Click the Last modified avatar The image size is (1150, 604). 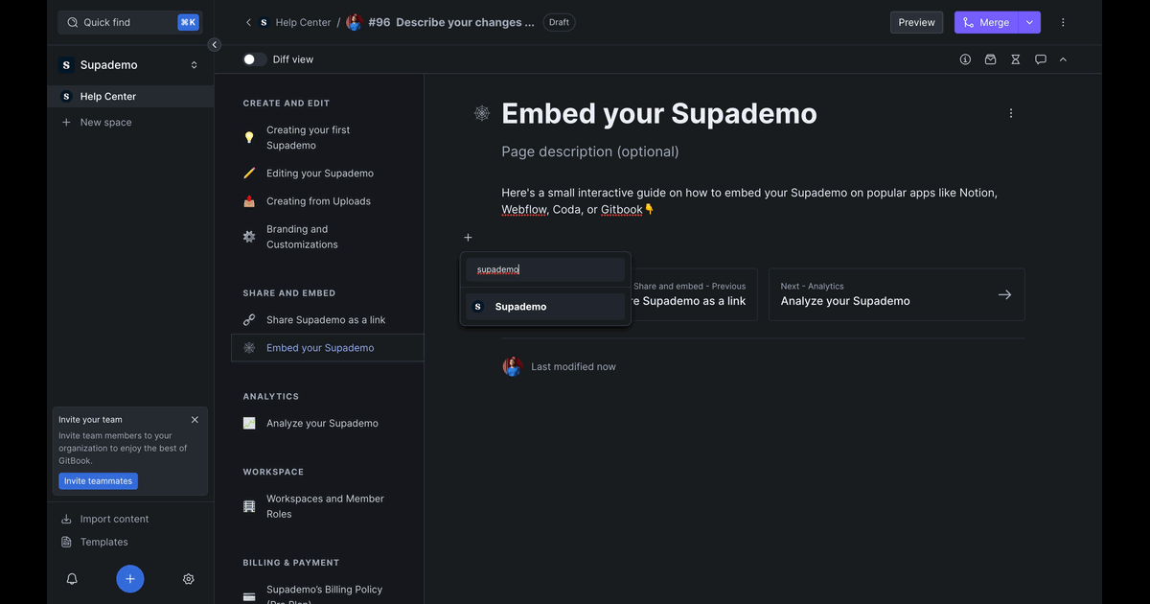pos(513,366)
